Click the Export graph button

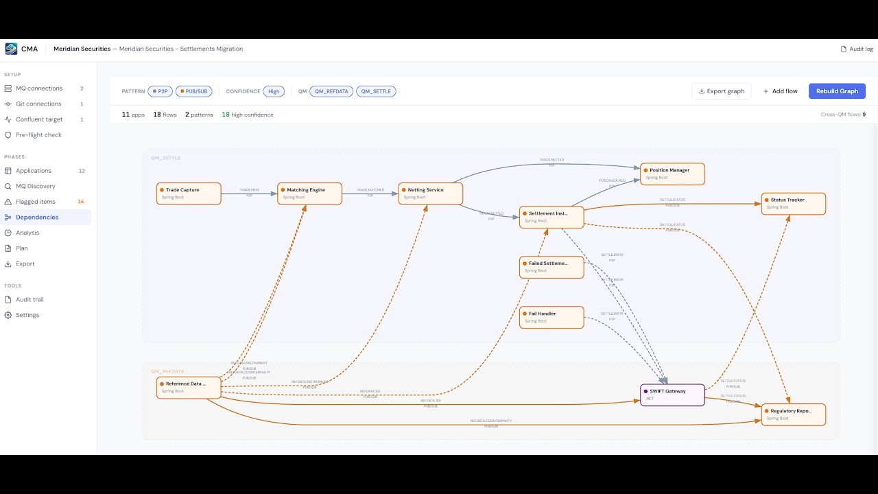pyautogui.click(x=722, y=91)
